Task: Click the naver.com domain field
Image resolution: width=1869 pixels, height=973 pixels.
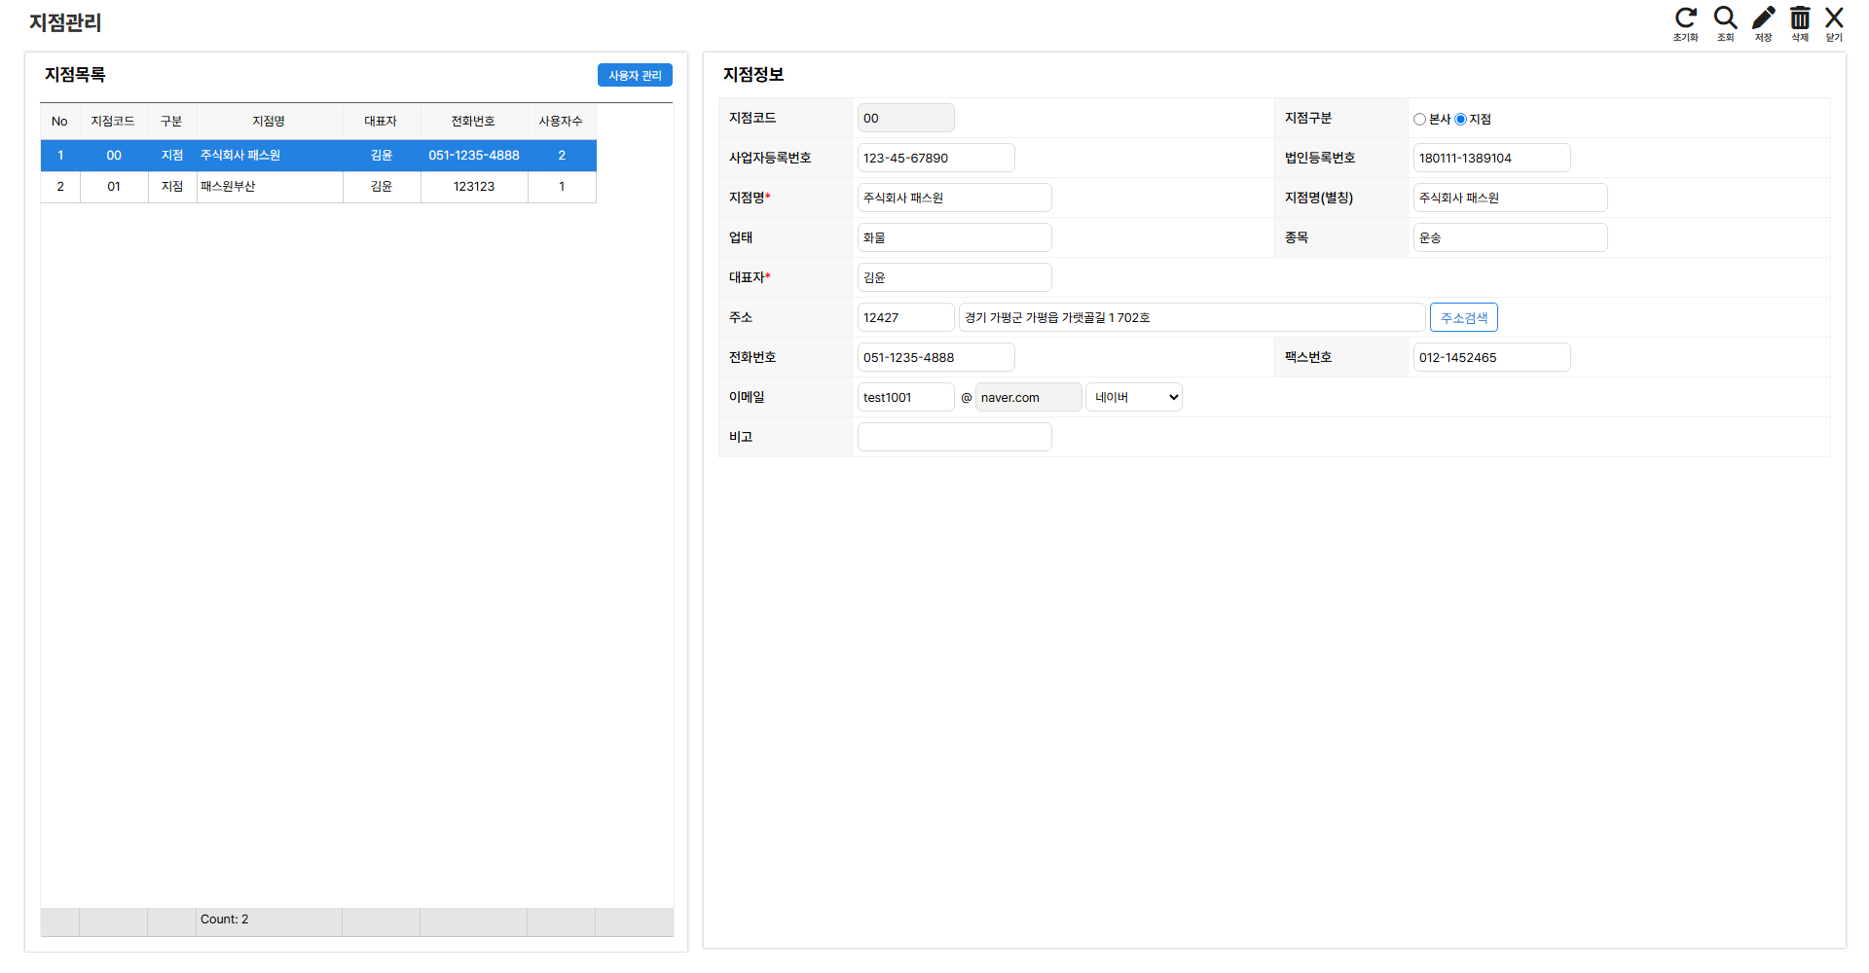Action: [x=1028, y=397]
